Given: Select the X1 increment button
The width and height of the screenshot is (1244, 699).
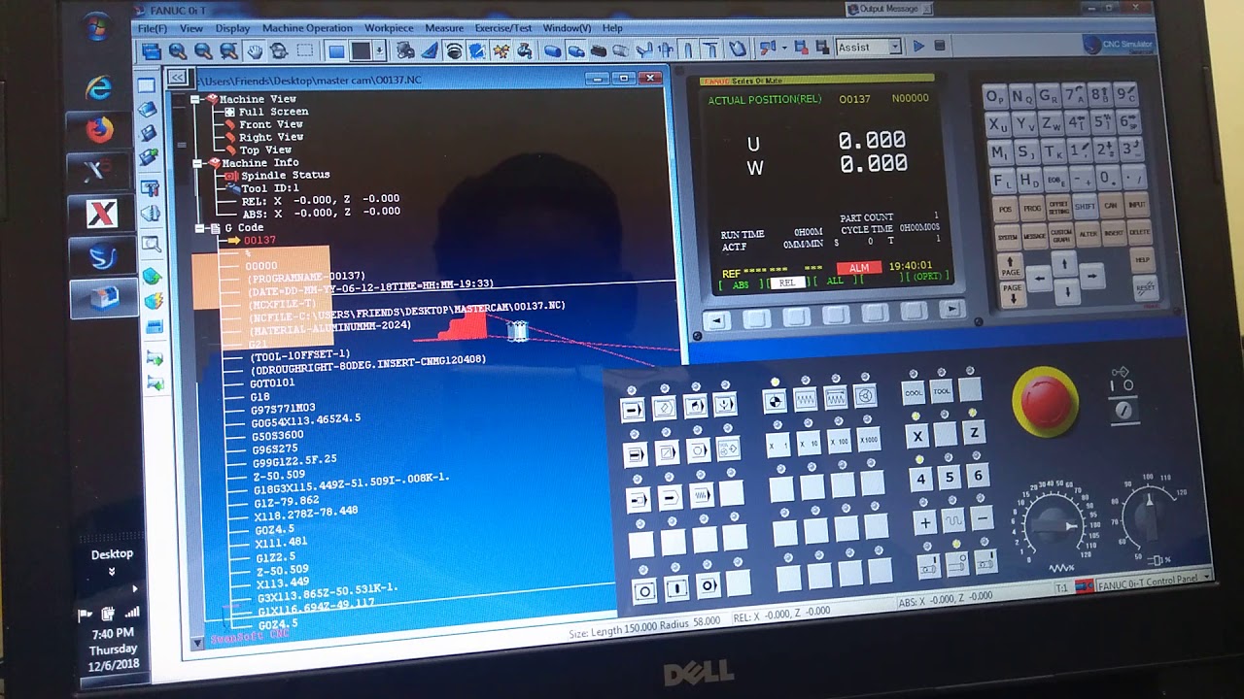Looking at the screenshot, I should pyautogui.click(x=777, y=445).
